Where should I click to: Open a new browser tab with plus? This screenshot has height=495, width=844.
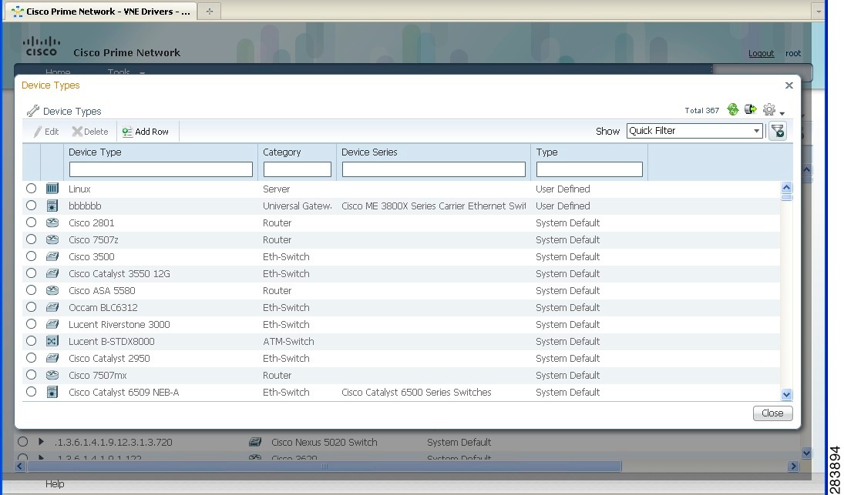(210, 11)
